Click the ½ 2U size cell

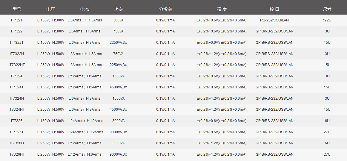327,20
